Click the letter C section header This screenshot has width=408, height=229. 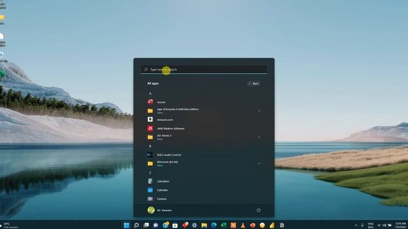150,172
